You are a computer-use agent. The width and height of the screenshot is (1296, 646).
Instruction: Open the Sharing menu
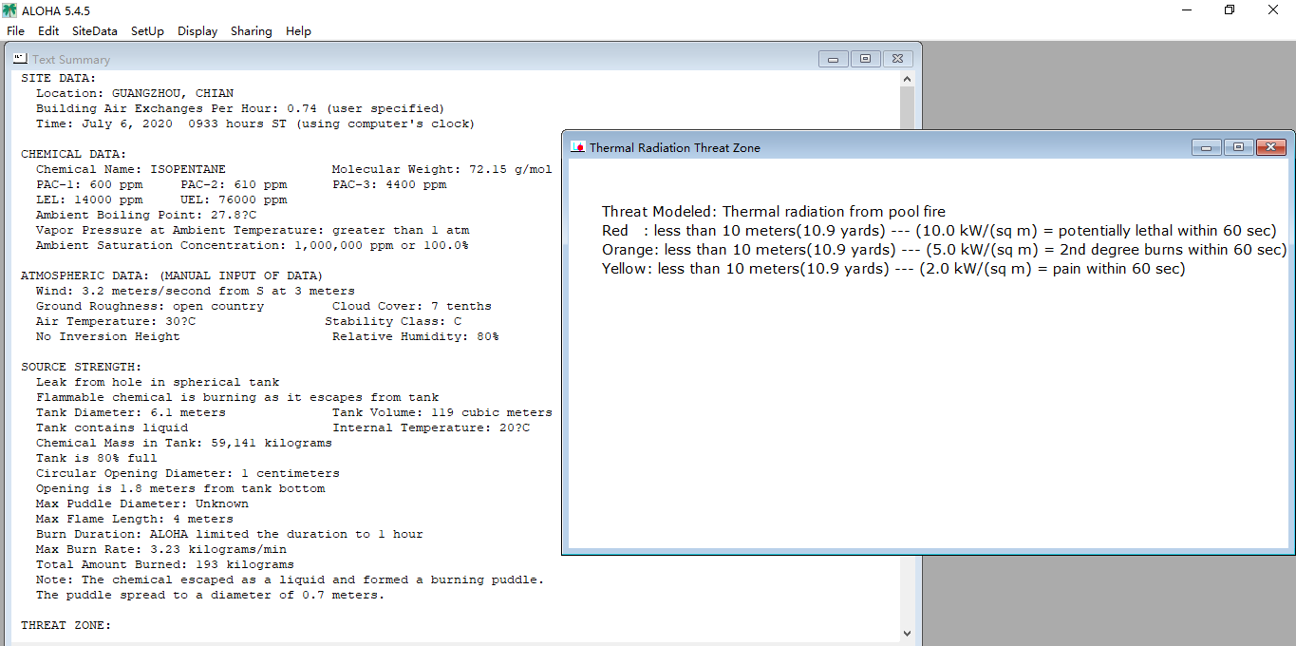pyautogui.click(x=251, y=31)
